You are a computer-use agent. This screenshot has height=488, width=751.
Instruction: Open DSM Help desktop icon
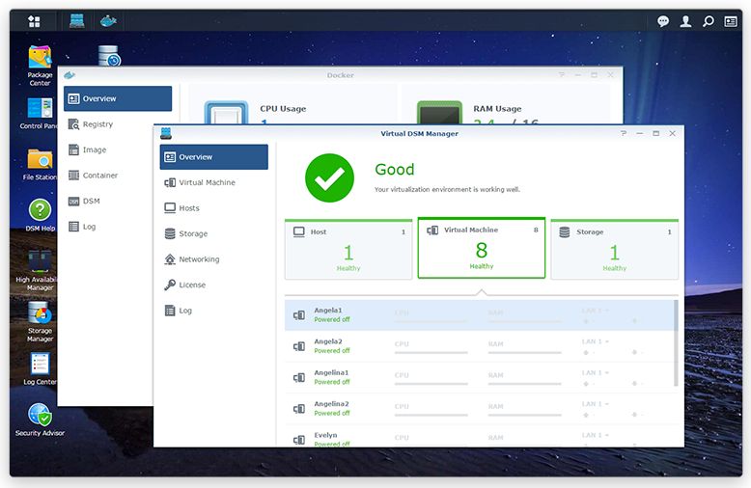click(x=40, y=215)
